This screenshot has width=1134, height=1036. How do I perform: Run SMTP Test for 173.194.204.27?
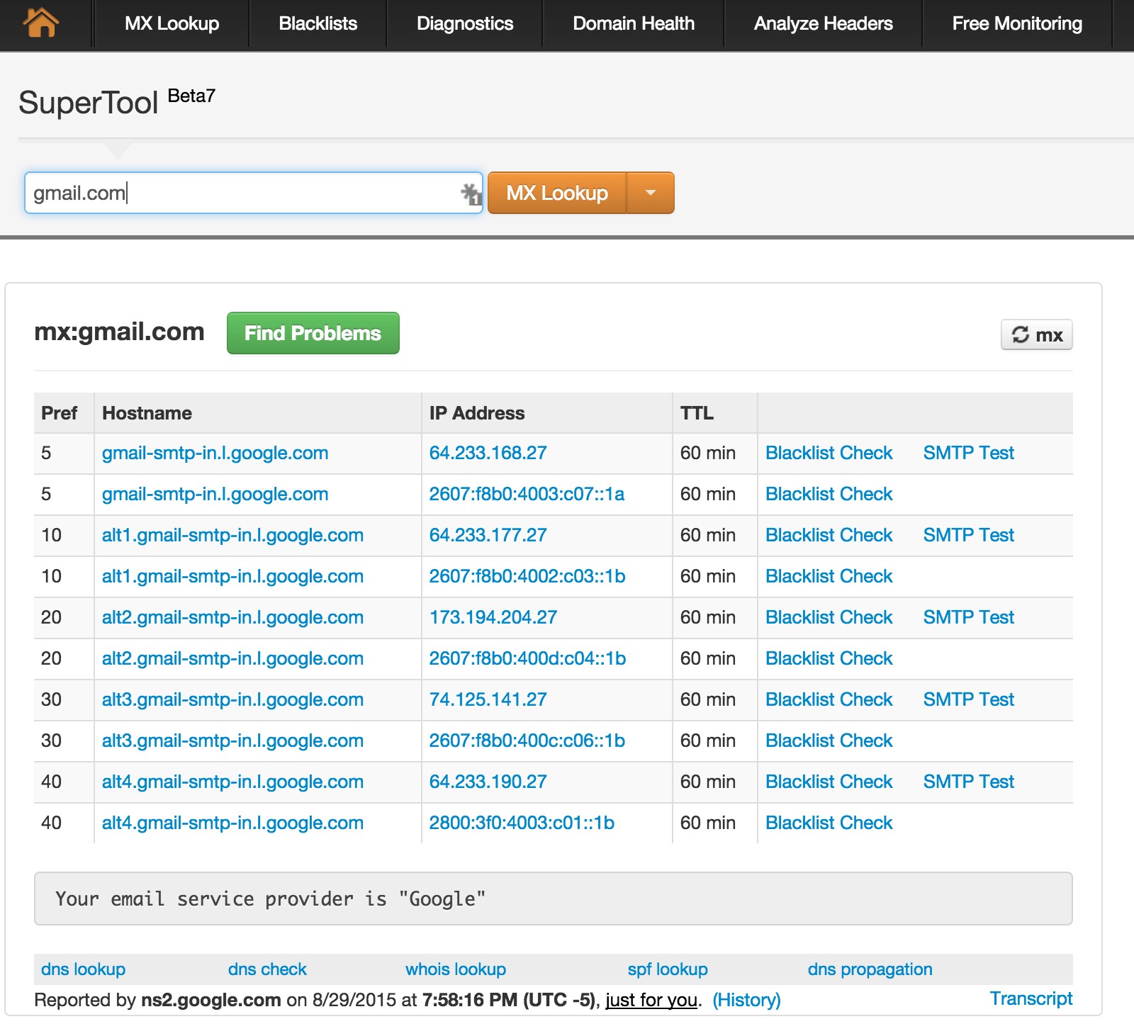(968, 617)
